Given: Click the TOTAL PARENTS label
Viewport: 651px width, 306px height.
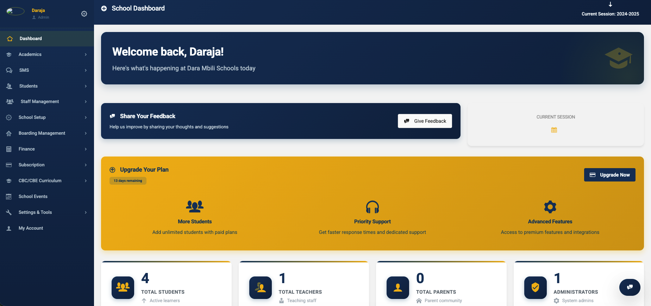Looking at the screenshot, I should click(436, 292).
